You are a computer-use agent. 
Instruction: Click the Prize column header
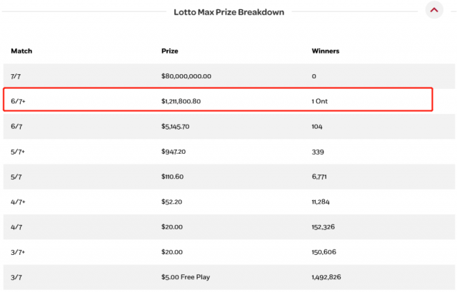pyautogui.click(x=170, y=51)
